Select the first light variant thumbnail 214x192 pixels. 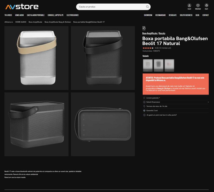[148, 65]
